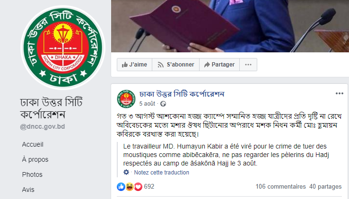Click the globe public audience icon
The image size is (349, 199).
click(163, 104)
